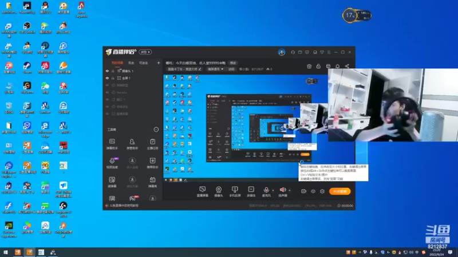
Task: Click the floating performance ball showing 17
Action: (350, 15)
